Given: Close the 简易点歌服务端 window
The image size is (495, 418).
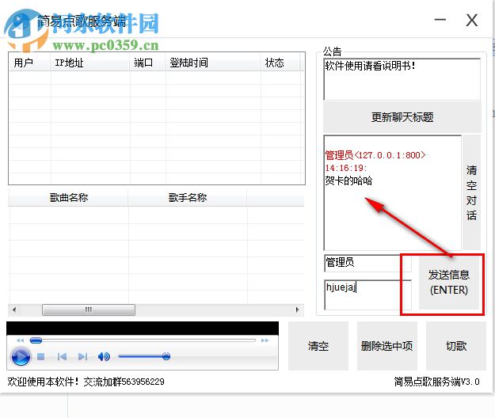Looking at the screenshot, I should coord(472,21).
